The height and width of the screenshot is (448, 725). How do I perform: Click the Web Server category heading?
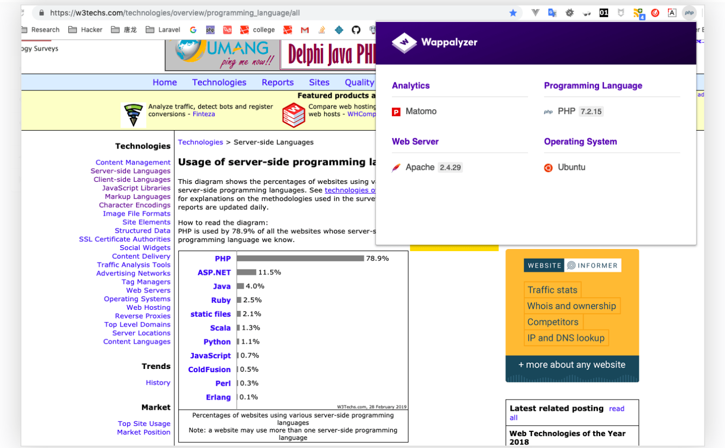[415, 141]
